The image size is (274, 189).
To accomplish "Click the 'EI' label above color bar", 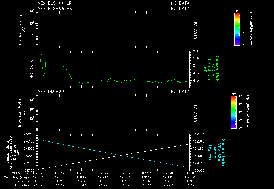I will [237, 11].
